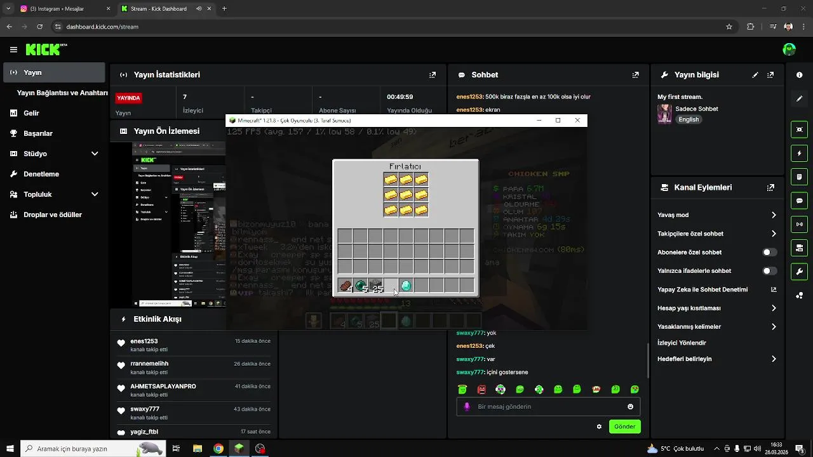Click the Bir mesaj gönderin input field

pos(548,407)
